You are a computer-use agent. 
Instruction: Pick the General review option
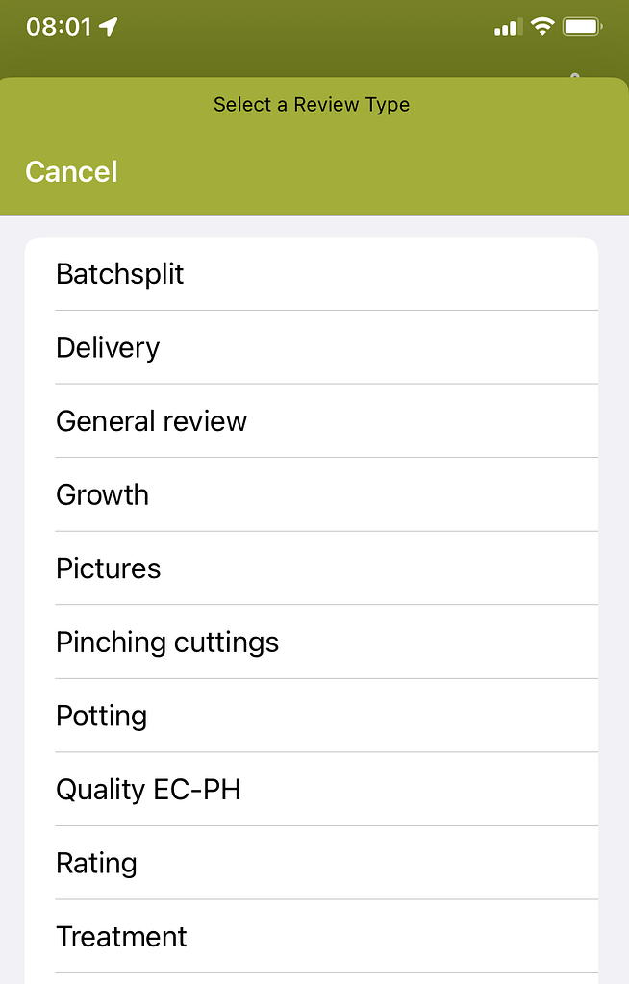click(x=313, y=421)
